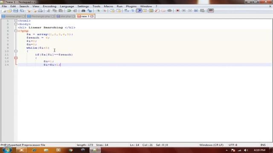Screen dimensions: 273x153
Task: Click the Stop Recording macro icon
Action: click(184, 11)
